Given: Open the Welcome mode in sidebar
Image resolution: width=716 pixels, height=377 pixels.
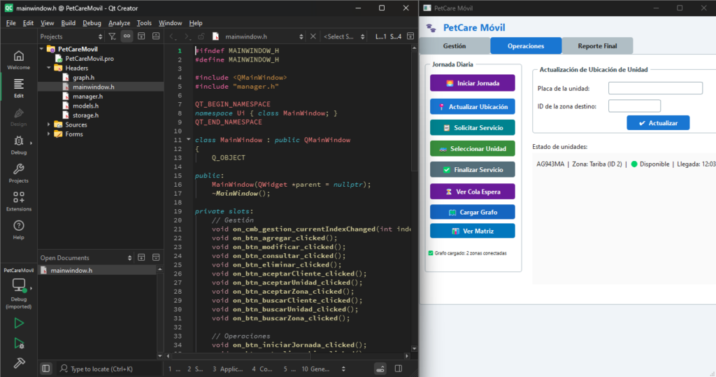Looking at the screenshot, I should click(x=18, y=60).
